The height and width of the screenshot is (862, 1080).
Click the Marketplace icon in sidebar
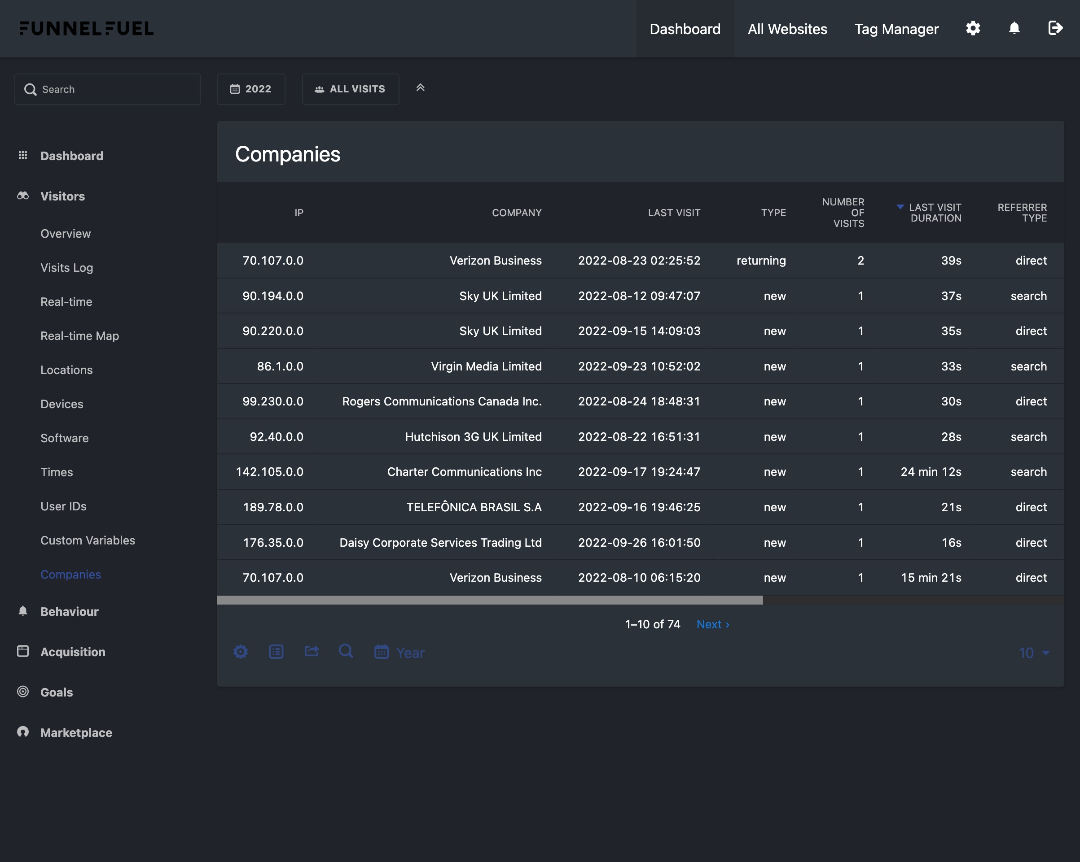pos(22,732)
